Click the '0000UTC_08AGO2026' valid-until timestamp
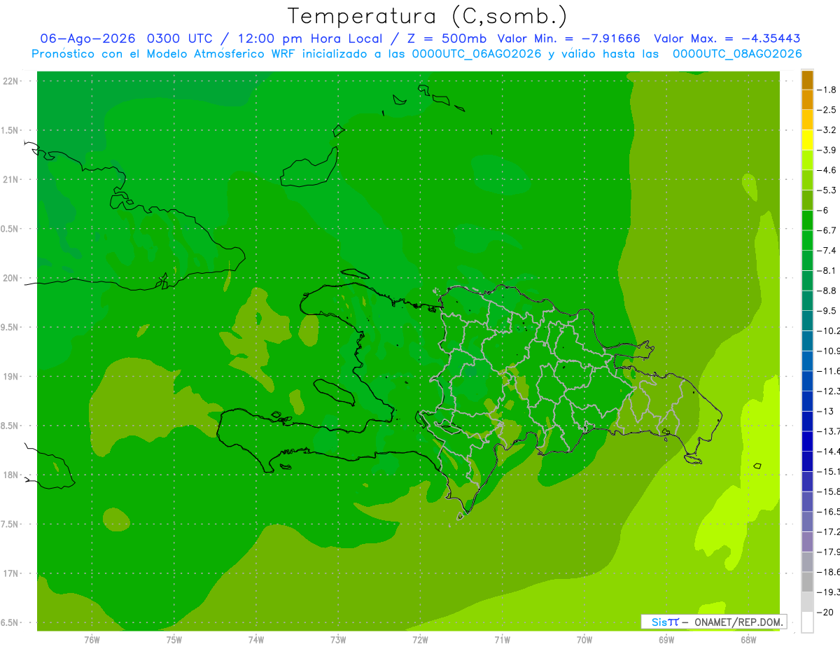 [737, 54]
